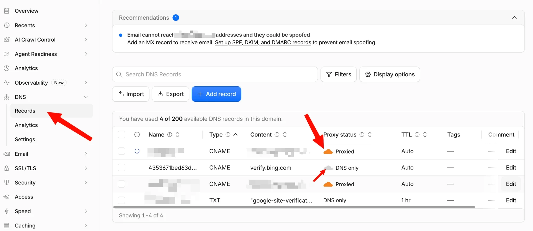Click the Import button
The height and width of the screenshot is (231, 533).
click(131, 94)
